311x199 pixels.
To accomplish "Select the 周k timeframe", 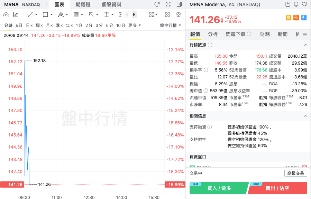I will [x=39, y=26].
